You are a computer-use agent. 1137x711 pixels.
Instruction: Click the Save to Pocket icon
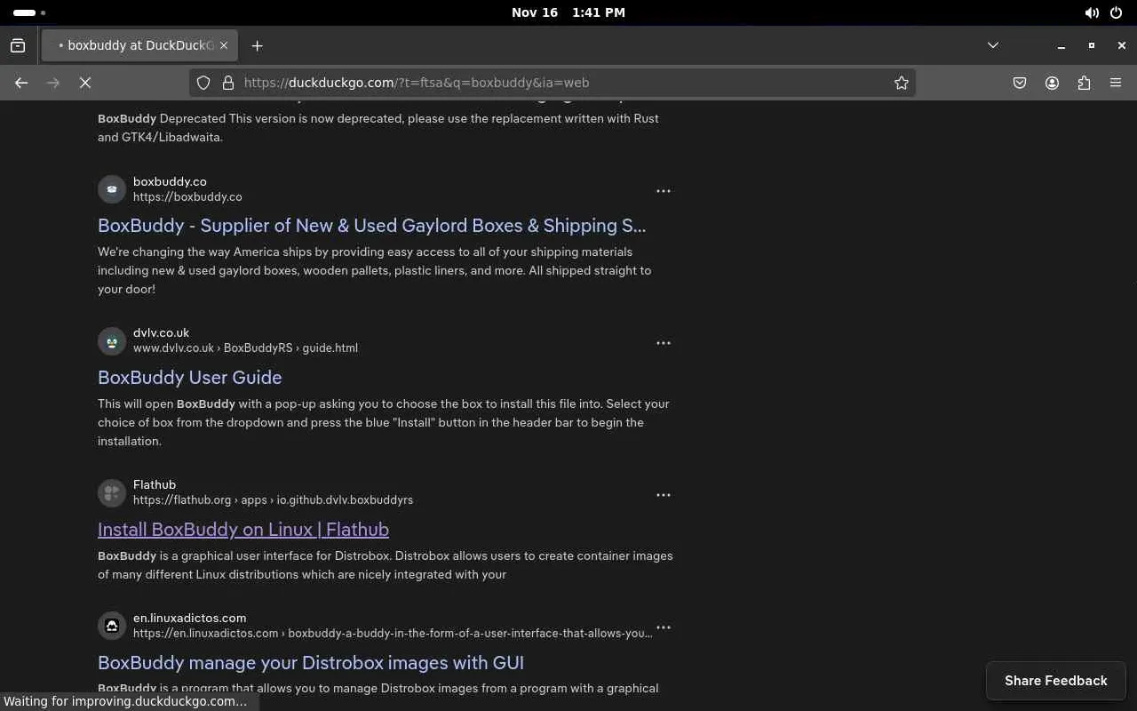(1020, 83)
